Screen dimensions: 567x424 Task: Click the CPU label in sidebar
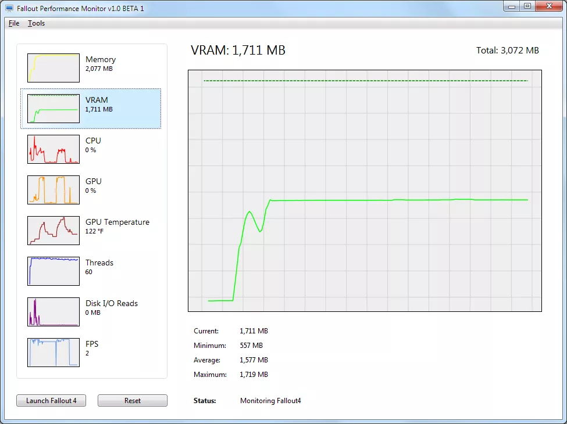point(93,141)
